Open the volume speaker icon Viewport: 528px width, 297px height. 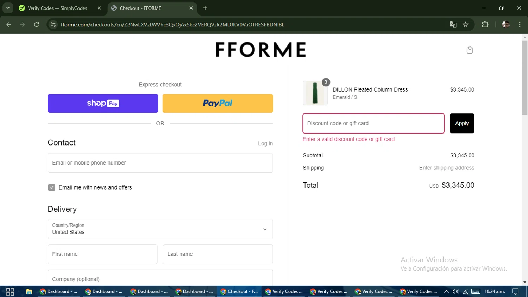(455, 291)
